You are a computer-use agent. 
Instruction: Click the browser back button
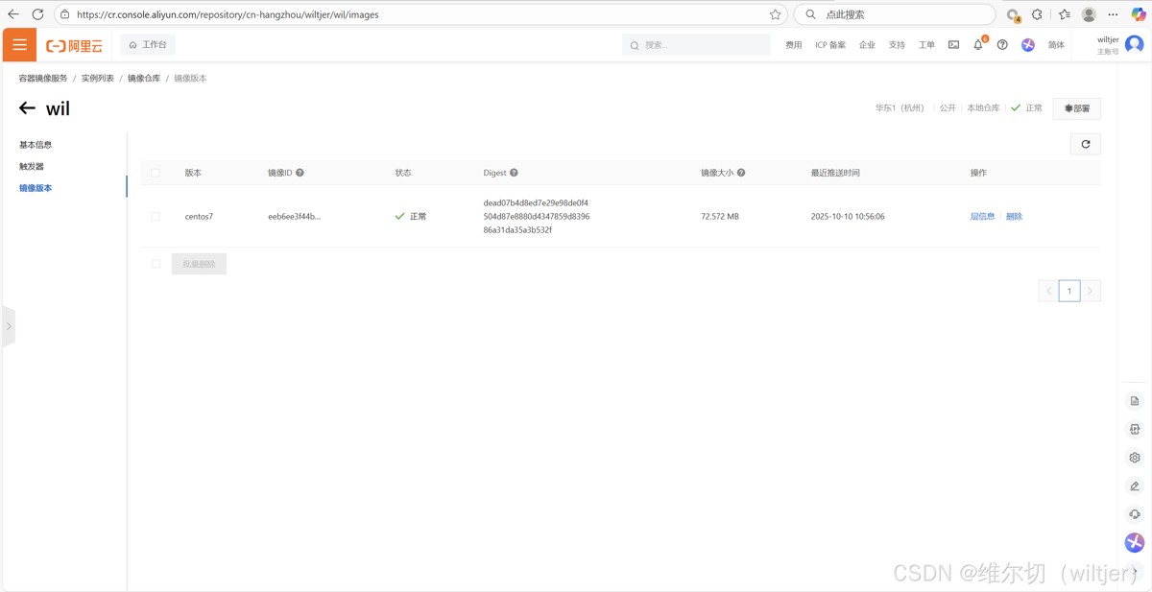point(13,14)
